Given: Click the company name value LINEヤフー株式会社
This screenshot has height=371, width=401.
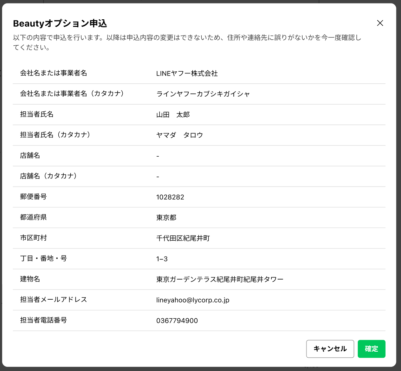Looking at the screenshot, I should tap(187, 73).
